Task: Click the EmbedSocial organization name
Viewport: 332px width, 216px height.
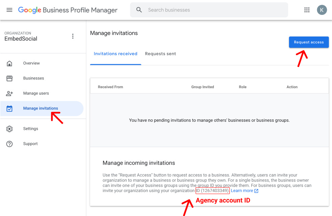Action: coord(21,39)
